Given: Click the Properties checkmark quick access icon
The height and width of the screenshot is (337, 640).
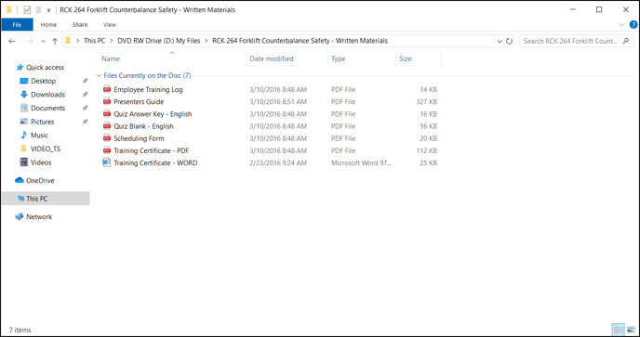Looking at the screenshot, I should 27,10.
